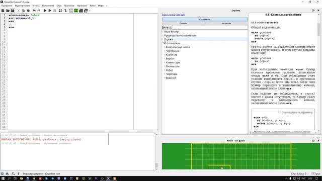The width and height of the screenshot is (322, 181).
Task: Open the Робот menu
Action: pyautogui.click(x=93, y=6)
